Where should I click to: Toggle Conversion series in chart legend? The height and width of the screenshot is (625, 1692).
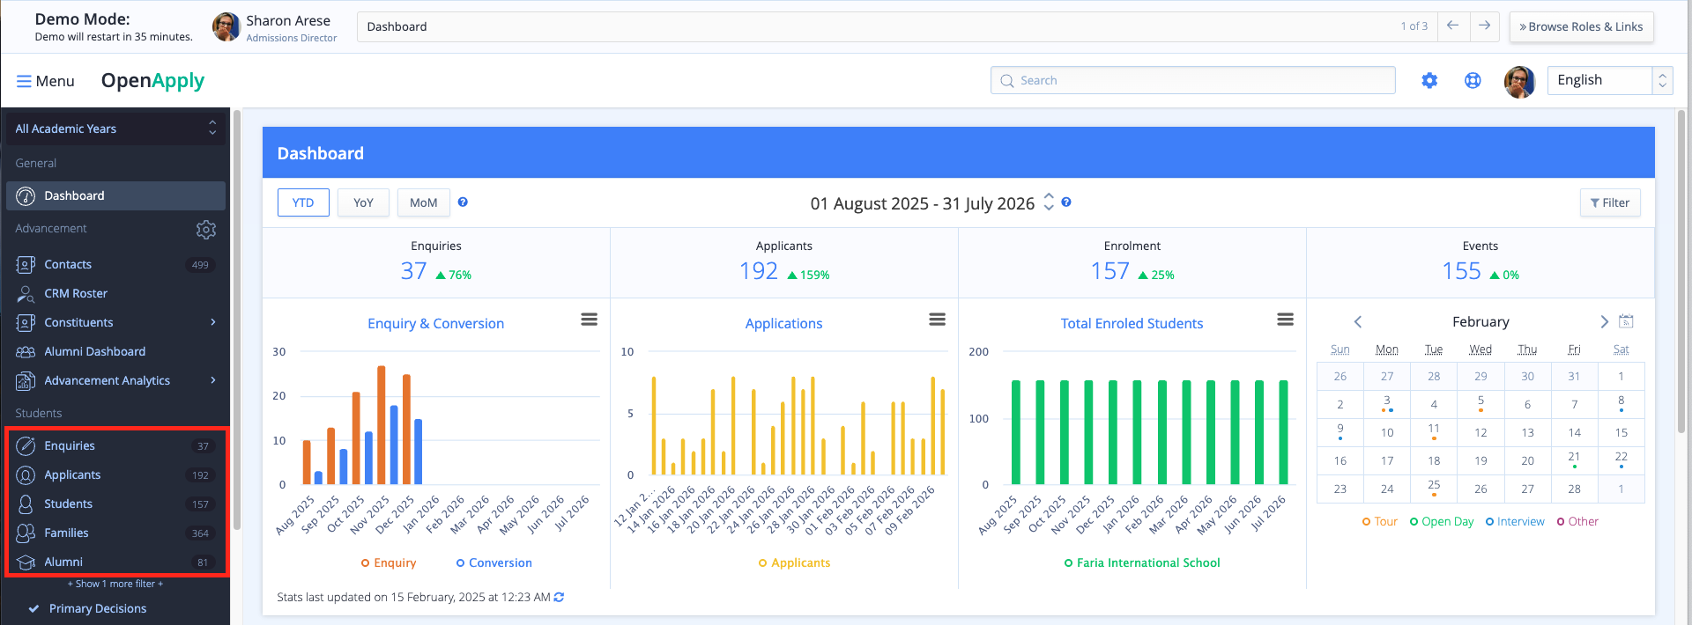[493, 563]
